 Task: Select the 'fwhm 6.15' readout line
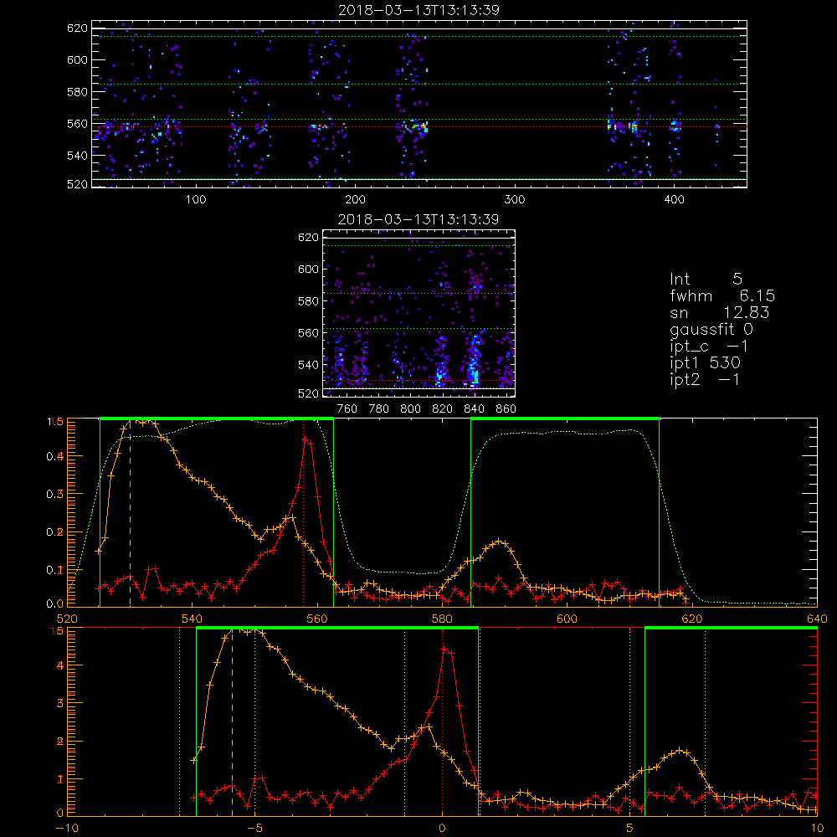[x=722, y=295]
